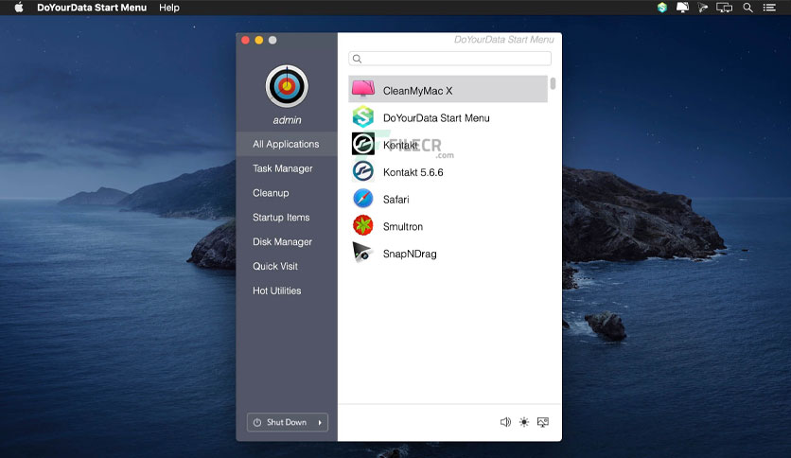Select the Safari name text
791x458 pixels.
(396, 200)
